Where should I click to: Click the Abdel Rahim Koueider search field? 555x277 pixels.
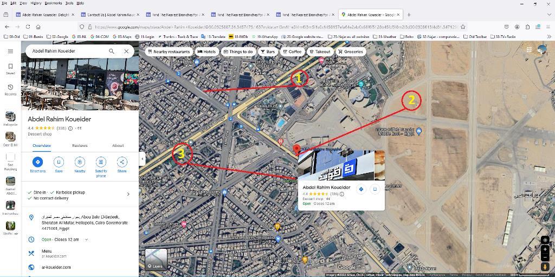tap(67, 51)
